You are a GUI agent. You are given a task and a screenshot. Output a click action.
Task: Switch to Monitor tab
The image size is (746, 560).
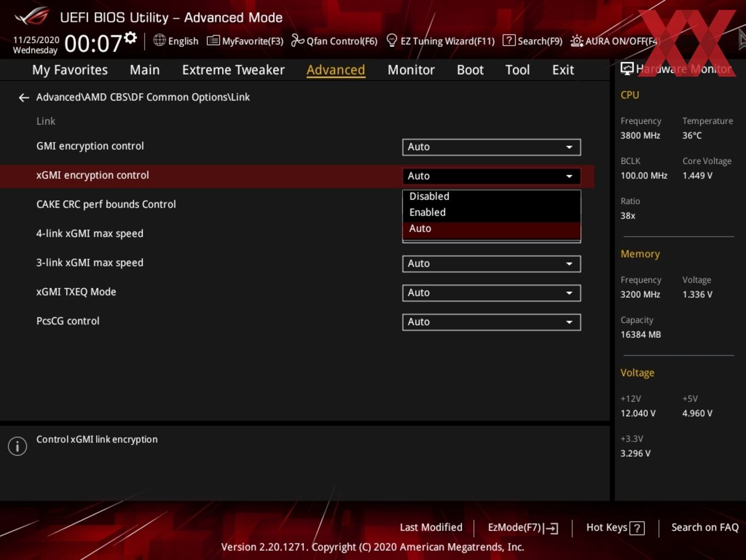point(411,70)
